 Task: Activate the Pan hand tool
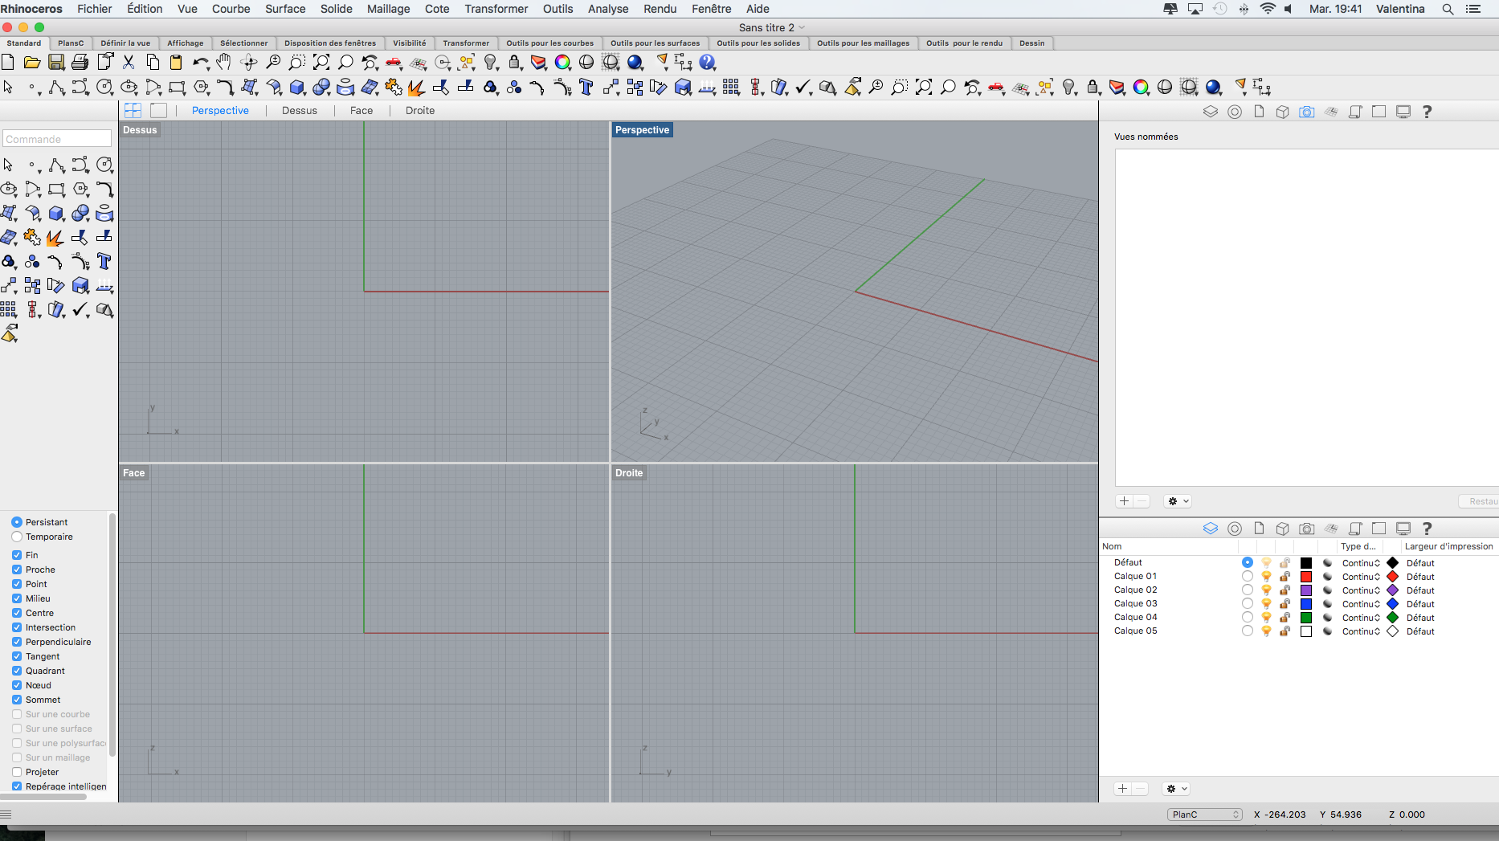coord(224,63)
